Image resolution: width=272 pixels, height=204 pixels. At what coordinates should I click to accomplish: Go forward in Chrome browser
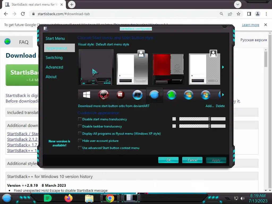[x=14, y=14]
